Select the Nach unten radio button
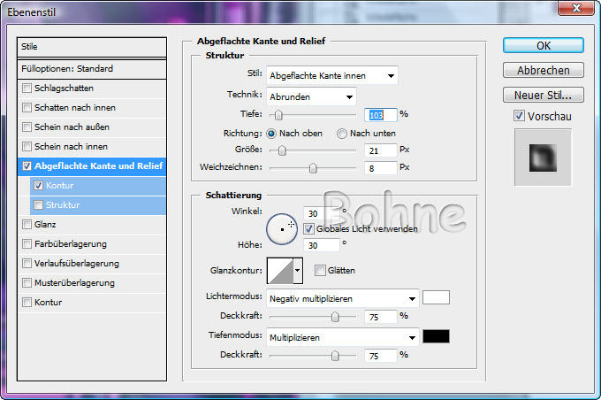The image size is (601, 400). (x=342, y=133)
